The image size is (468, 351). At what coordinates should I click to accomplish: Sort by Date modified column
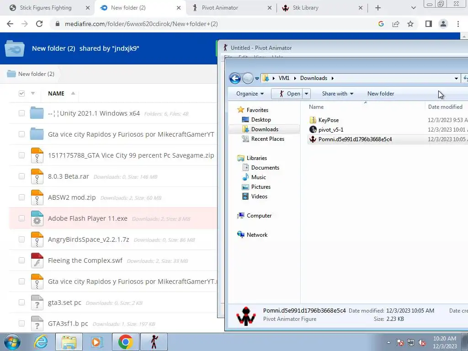coord(445,107)
